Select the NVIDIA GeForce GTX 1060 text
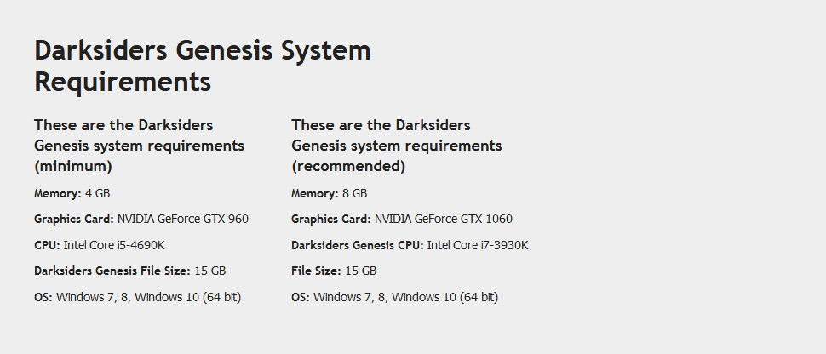 [x=443, y=219]
